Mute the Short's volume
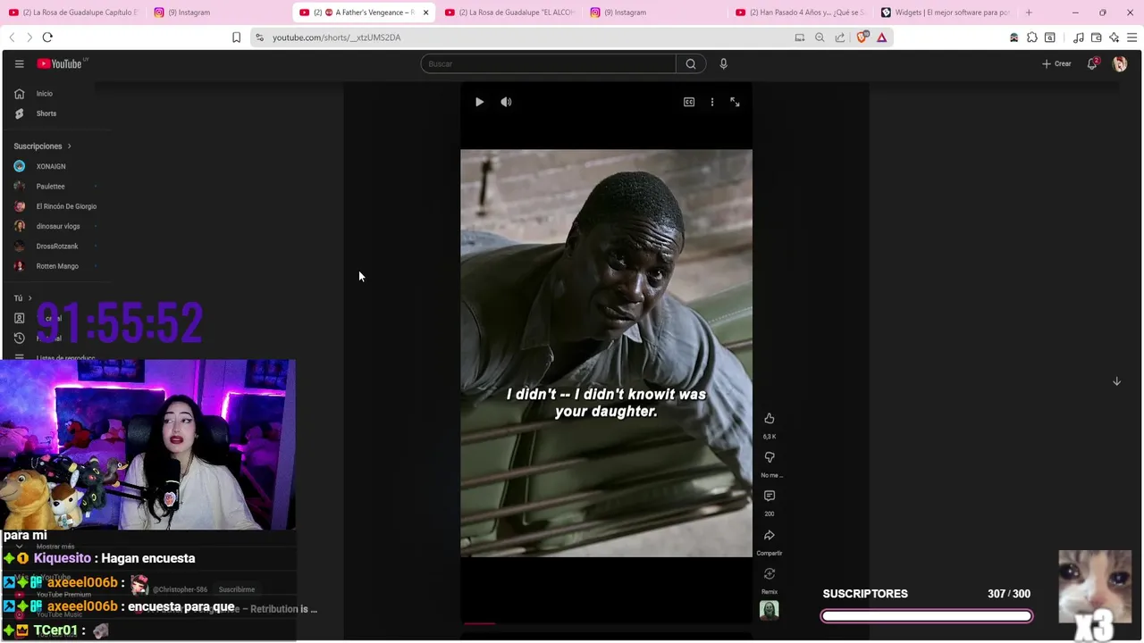1144x643 pixels. pos(506,102)
